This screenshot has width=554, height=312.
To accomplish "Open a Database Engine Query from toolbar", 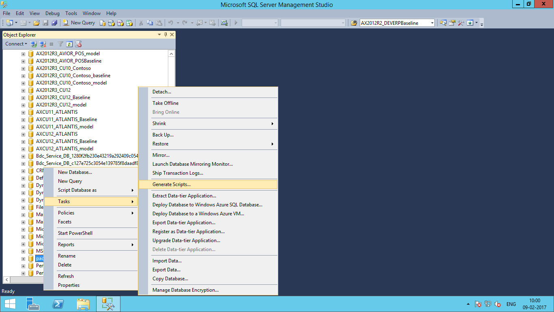I will [x=103, y=23].
